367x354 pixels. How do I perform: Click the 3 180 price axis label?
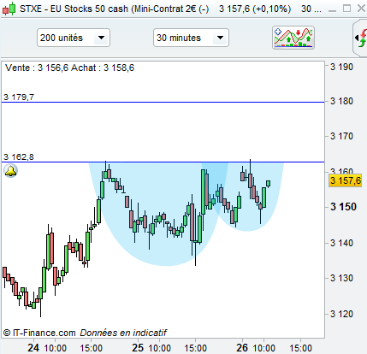[341, 101]
